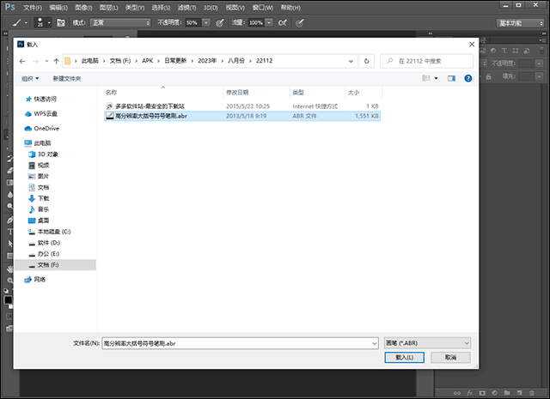Select the Hand tool in Photoshop toolbar

pyautogui.click(x=9, y=269)
